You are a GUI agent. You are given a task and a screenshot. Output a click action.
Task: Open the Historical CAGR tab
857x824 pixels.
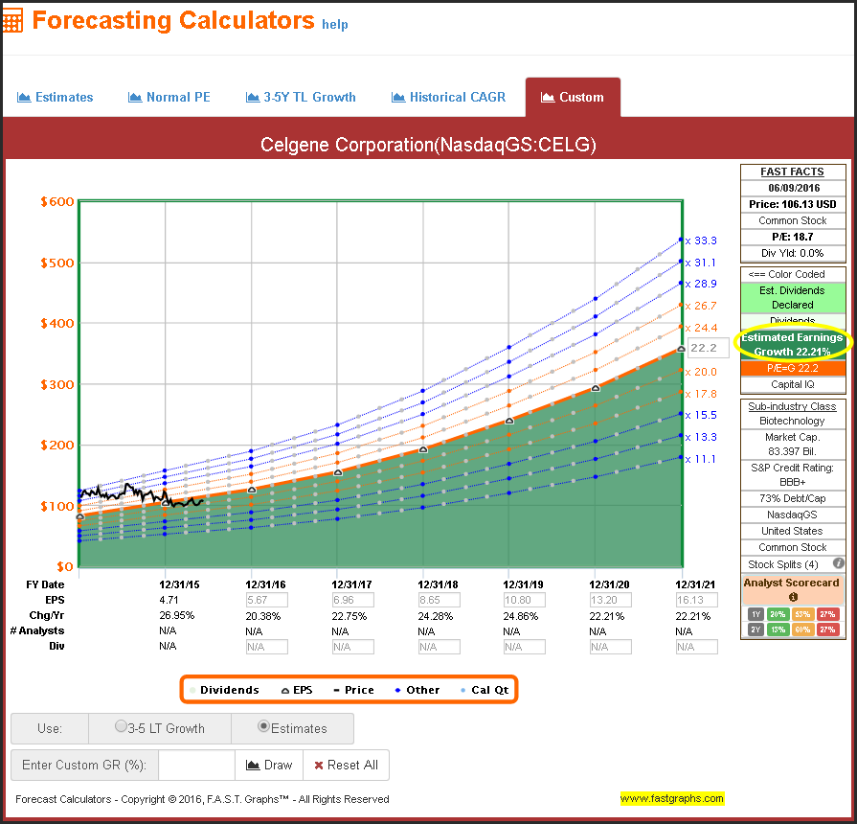[449, 97]
